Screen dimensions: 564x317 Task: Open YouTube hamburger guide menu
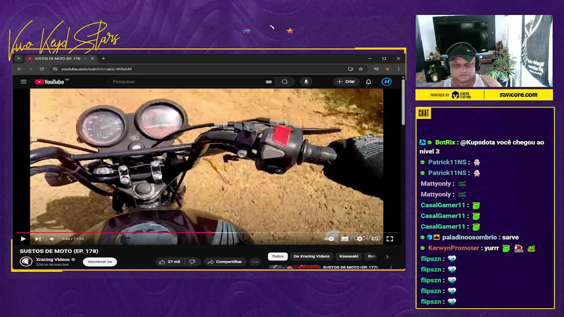[x=23, y=81]
